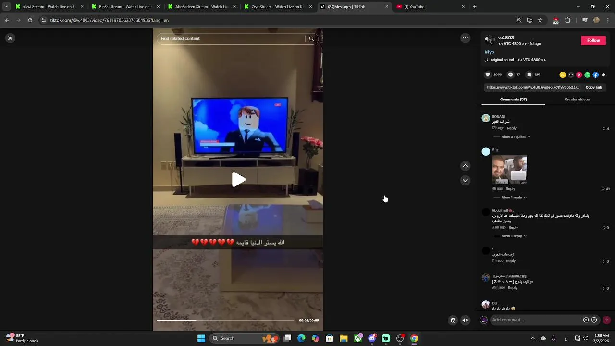Open the tab search dropdown in Chrome
The height and width of the screenshot is (346, 615).
(6, 7)
